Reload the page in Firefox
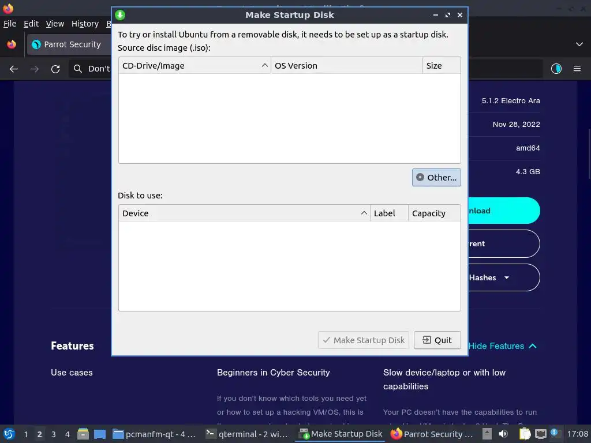The image size is (591, 443). coord(55,69)
